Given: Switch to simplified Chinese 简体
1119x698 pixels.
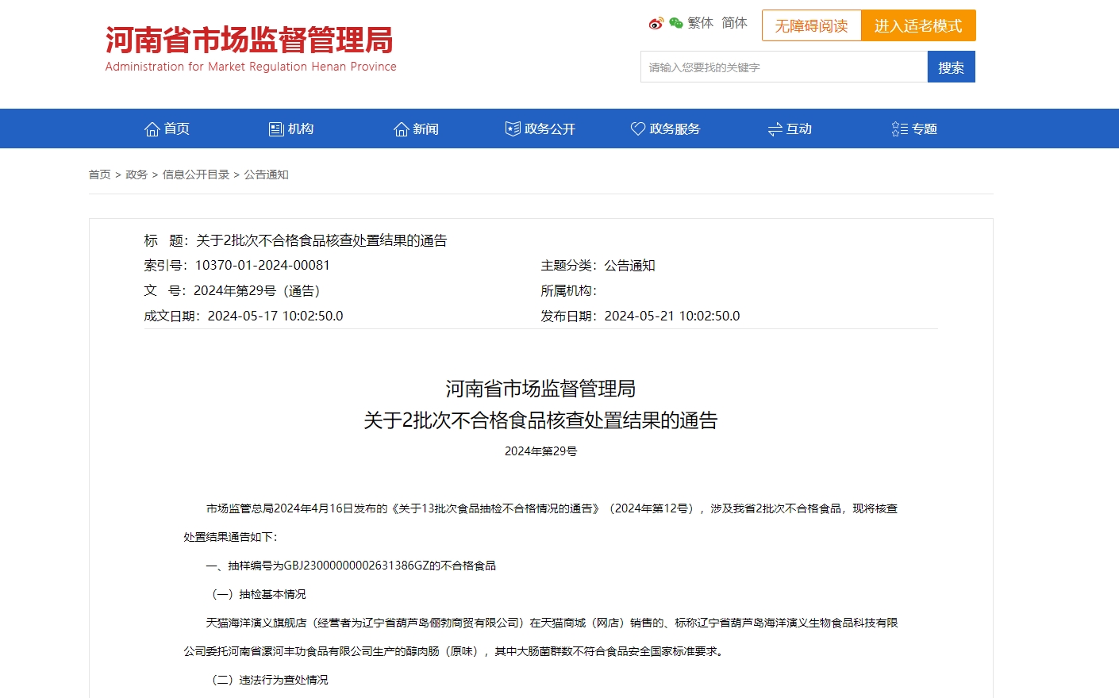Looking at the screenshot, I should click(x=734, y=23).
